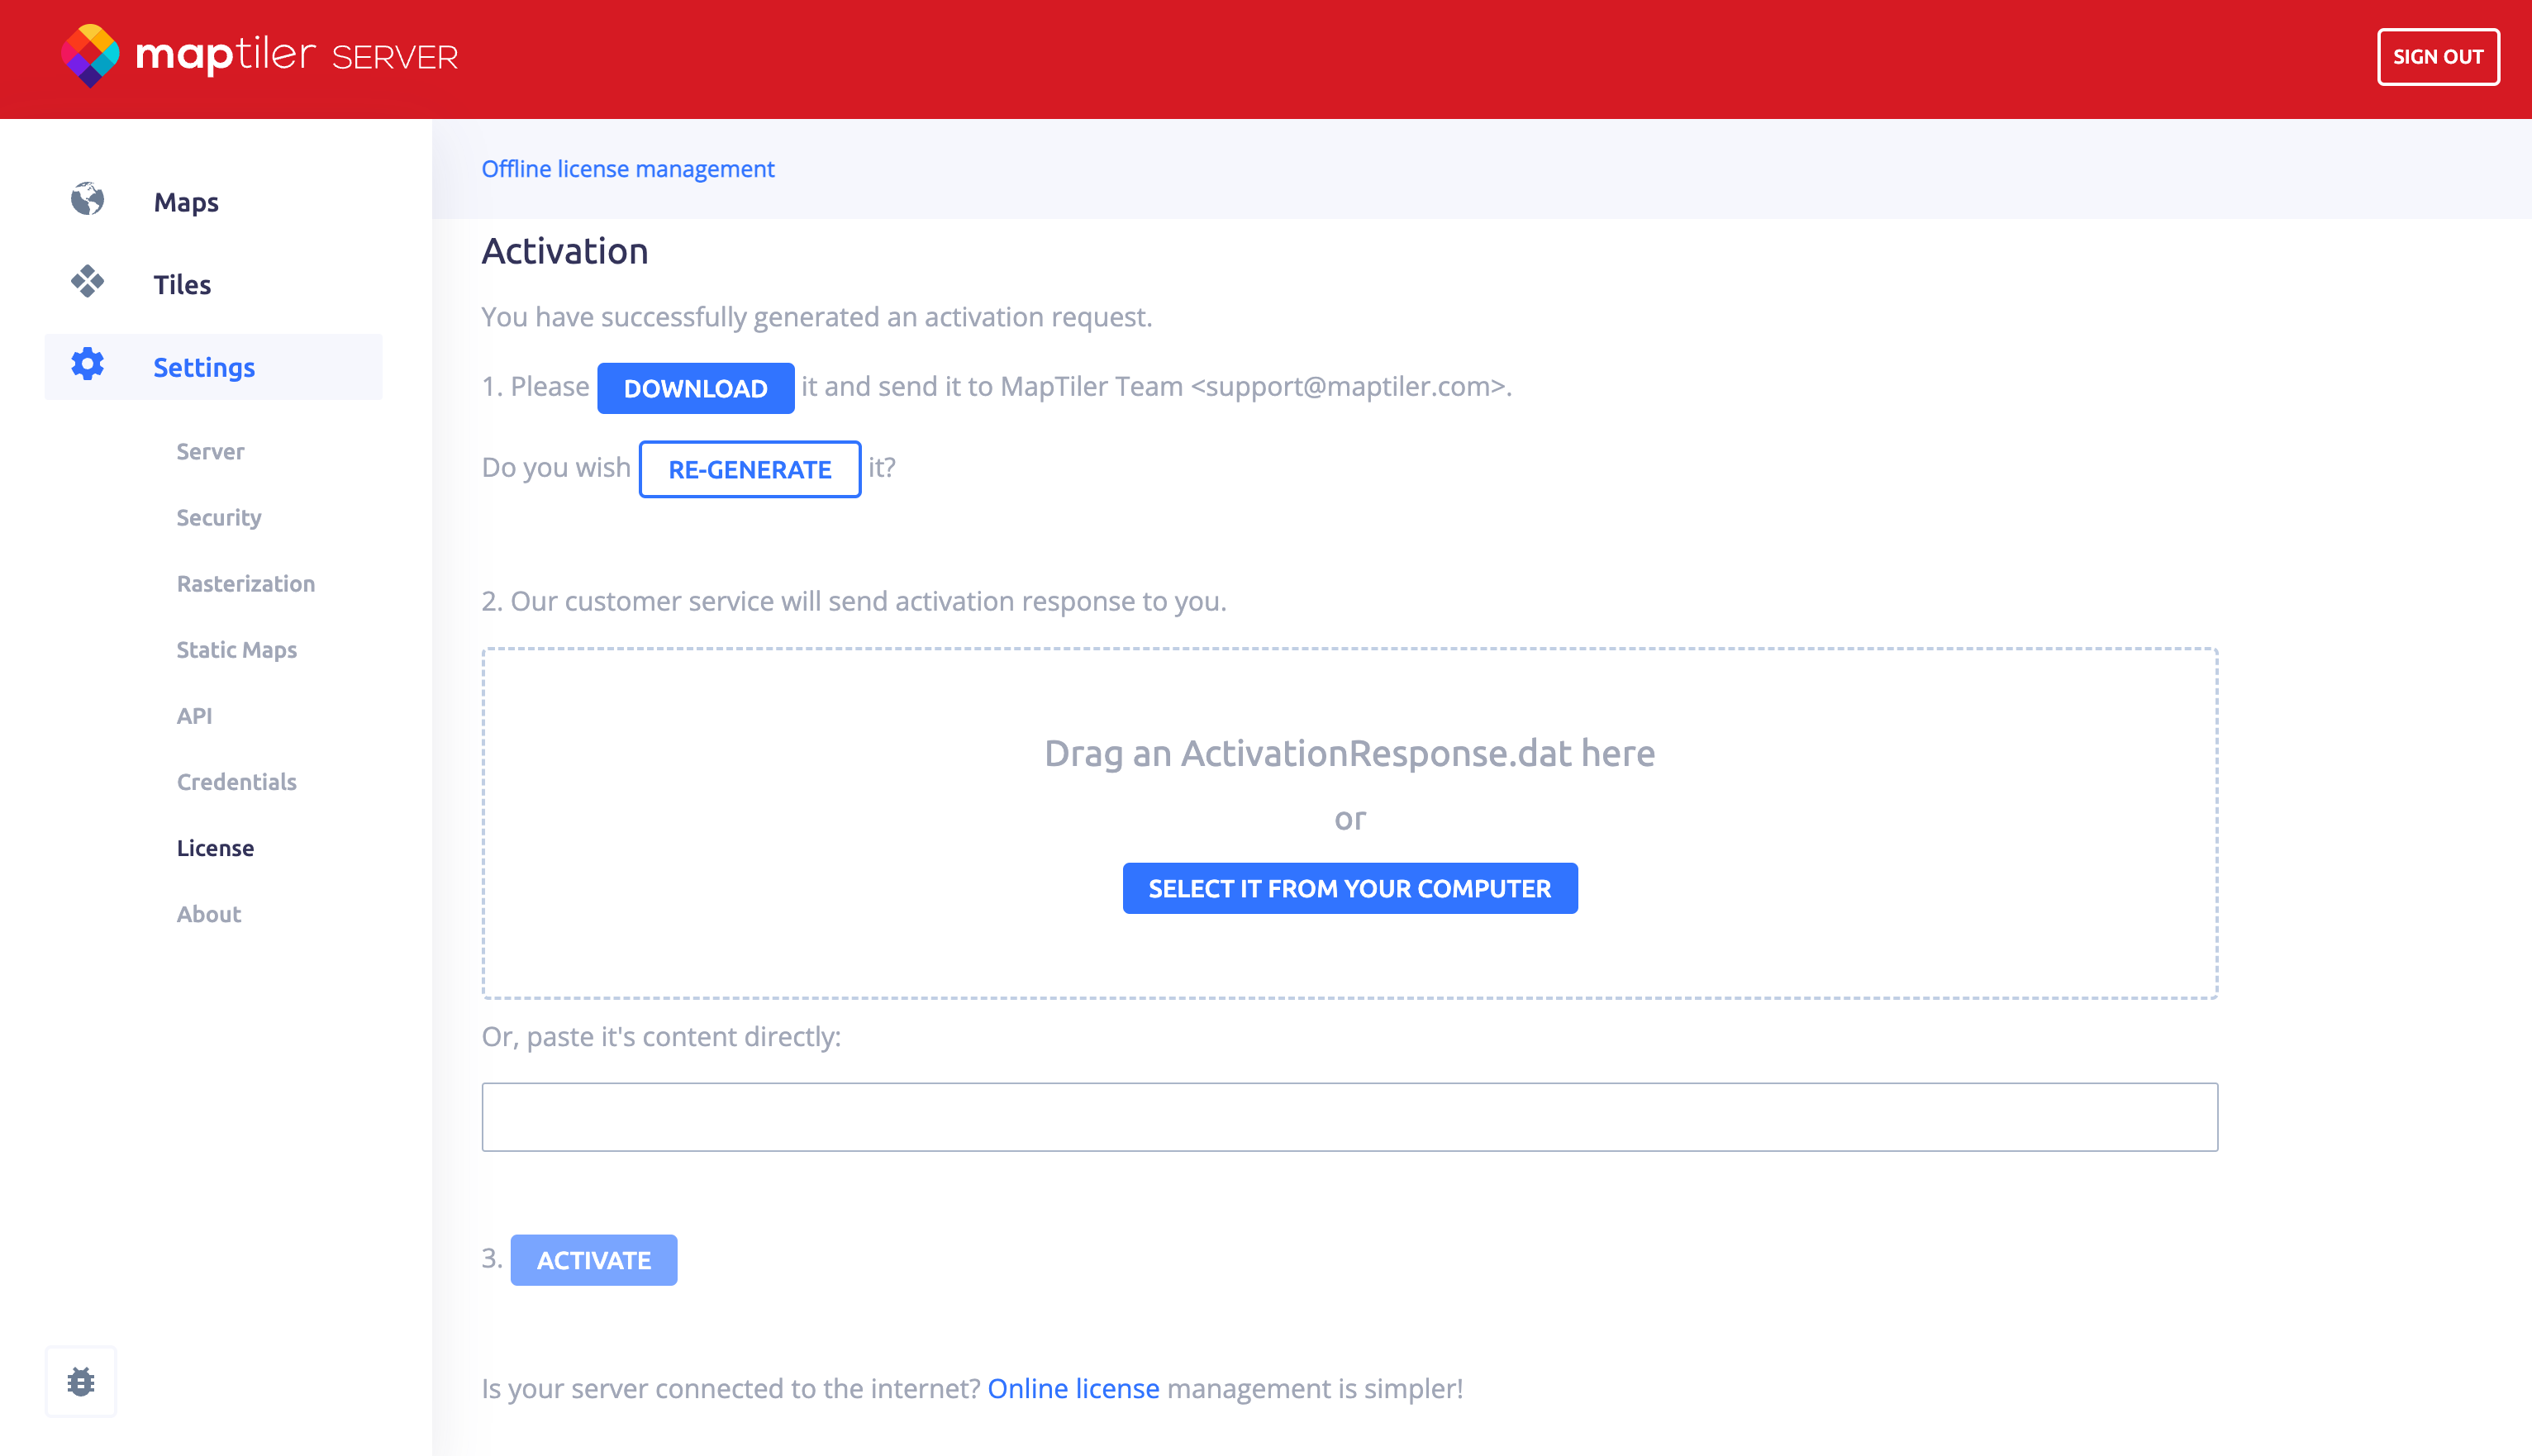This screenshot has height=1456, width=2532.
Task: Click the MapTiler logo icon
Action: [90, 56]
